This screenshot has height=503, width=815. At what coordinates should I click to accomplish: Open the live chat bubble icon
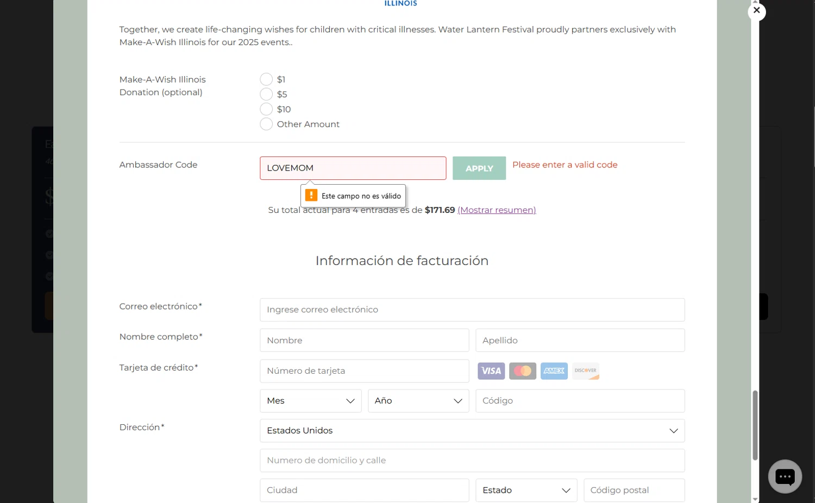(785, 476)
